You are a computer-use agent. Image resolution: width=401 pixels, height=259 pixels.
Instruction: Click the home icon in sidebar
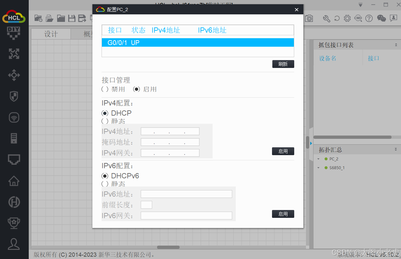point(14,181)
